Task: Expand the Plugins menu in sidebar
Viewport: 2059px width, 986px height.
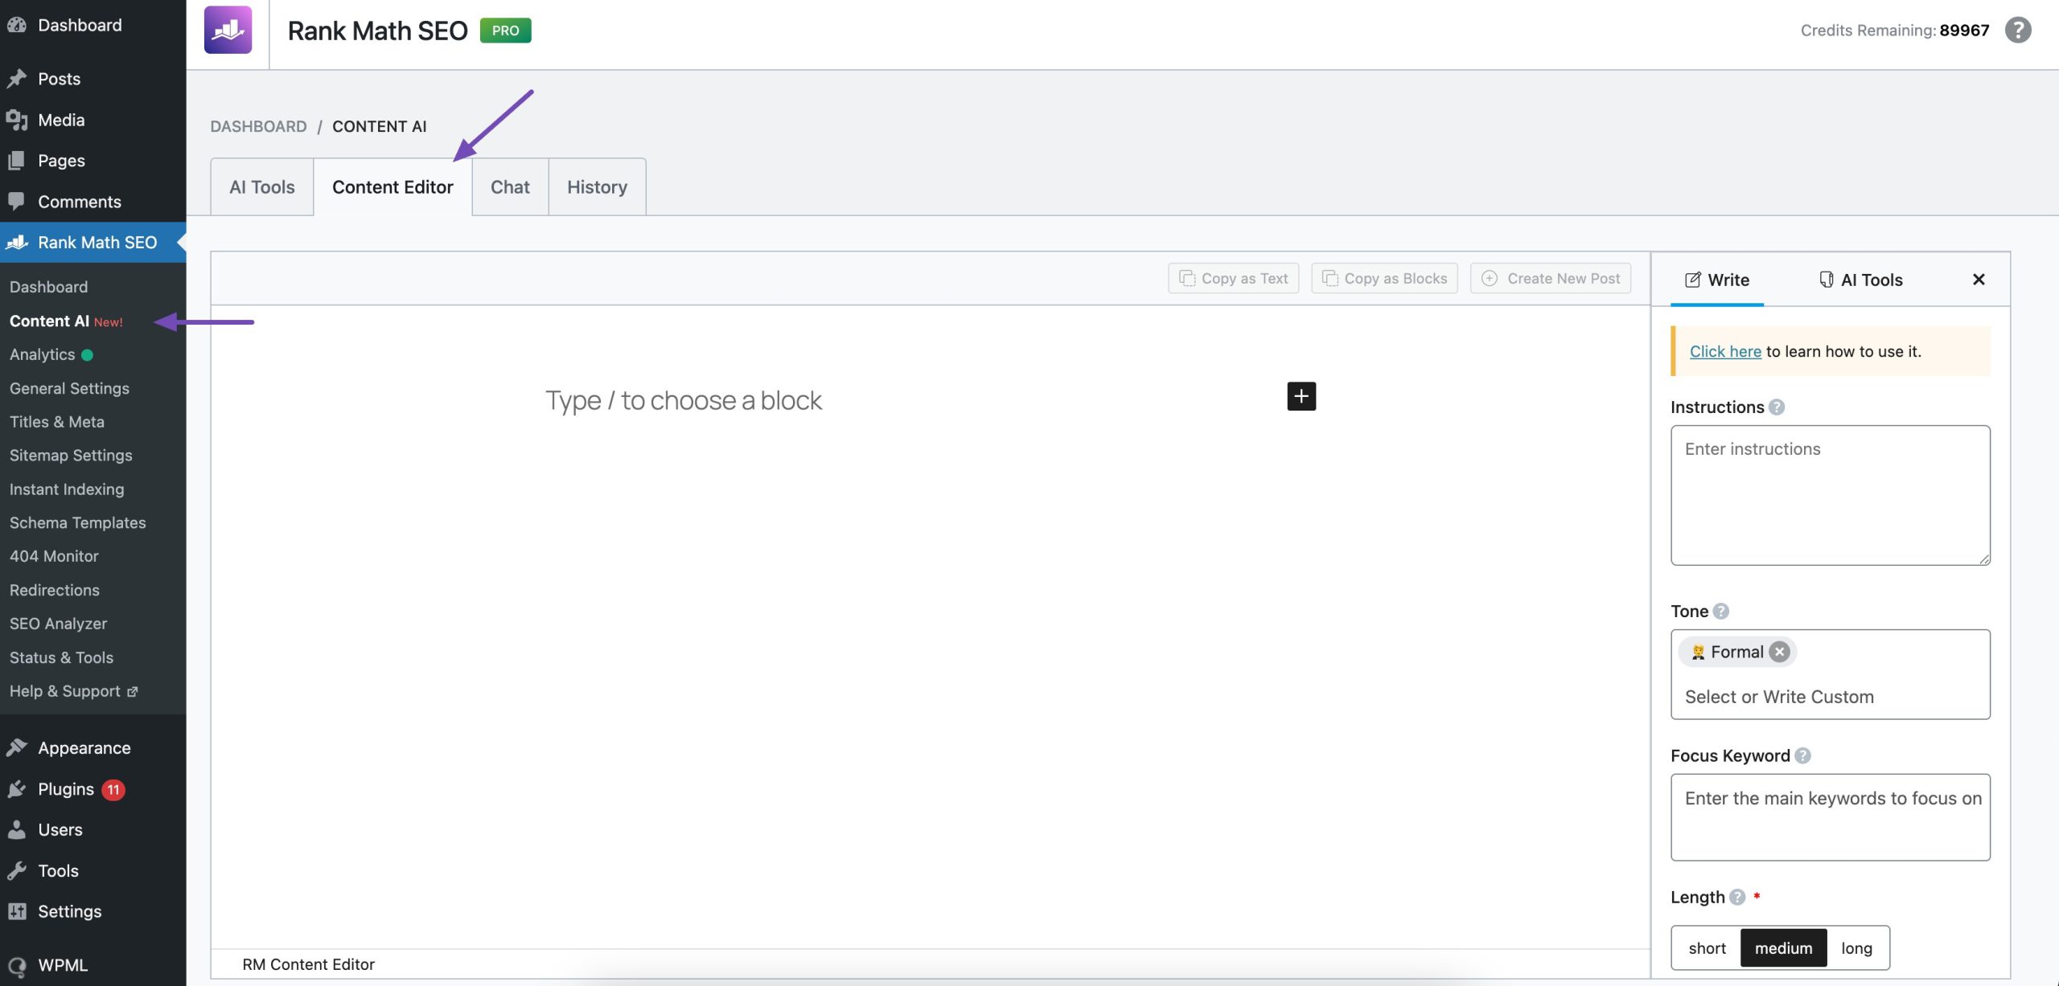Action: coord(66,789)
